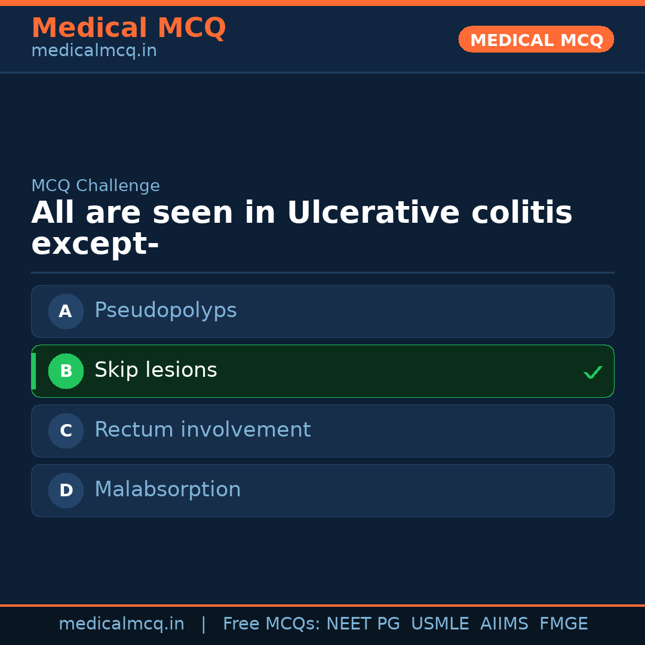Visit medicalmcq.in in the footer
Screen dimensions: 645x645
point(122,623)
